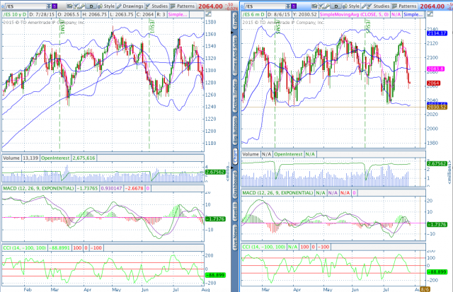Click O: 2065.5 open value in left header
This screenshot has width=453, height=292.
click(x=69, y=14)
